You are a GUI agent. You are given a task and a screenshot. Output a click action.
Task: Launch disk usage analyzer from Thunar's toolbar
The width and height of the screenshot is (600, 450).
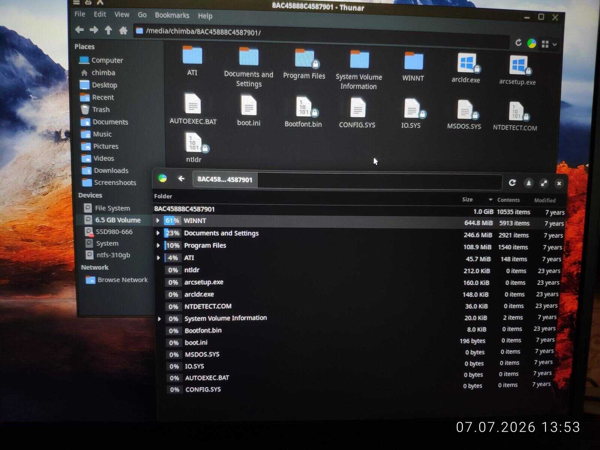[531, 43]
